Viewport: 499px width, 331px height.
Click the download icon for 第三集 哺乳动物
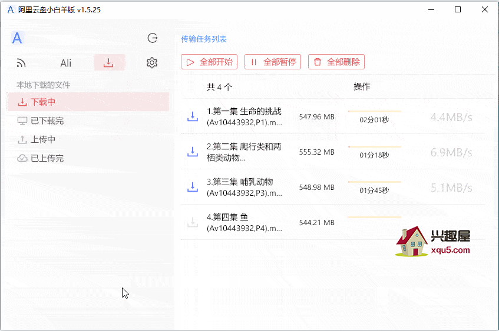click(x=193, y=187)
